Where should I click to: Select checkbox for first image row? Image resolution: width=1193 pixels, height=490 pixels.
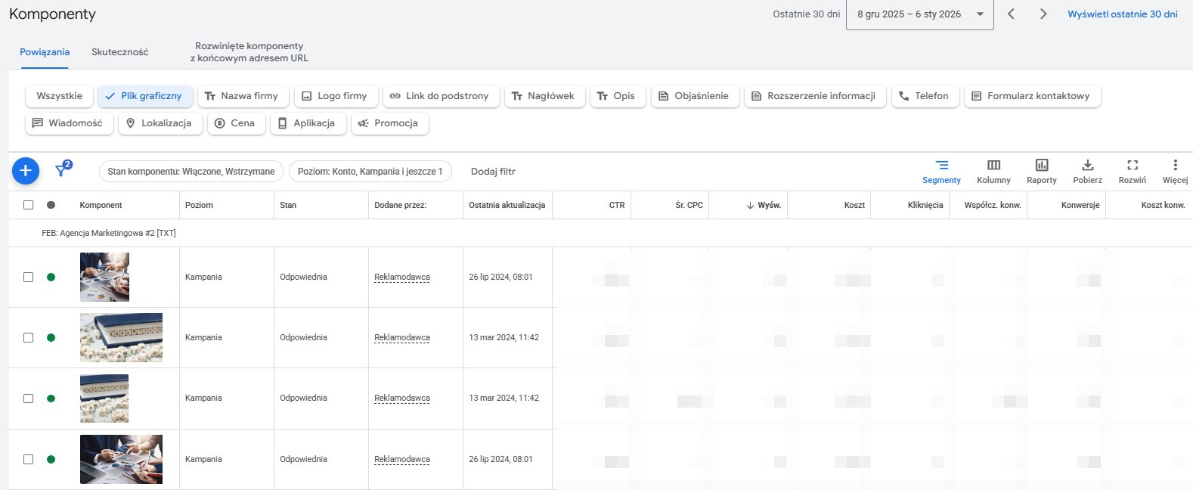point(29,277)
